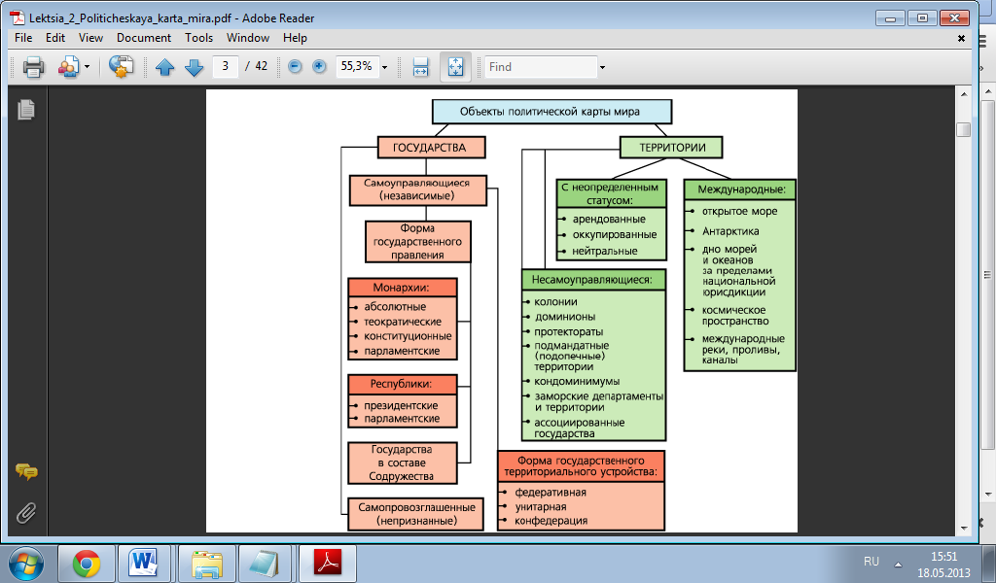Click the vertical scrollbar thumb
996x583 pixels.
[964, 129]
